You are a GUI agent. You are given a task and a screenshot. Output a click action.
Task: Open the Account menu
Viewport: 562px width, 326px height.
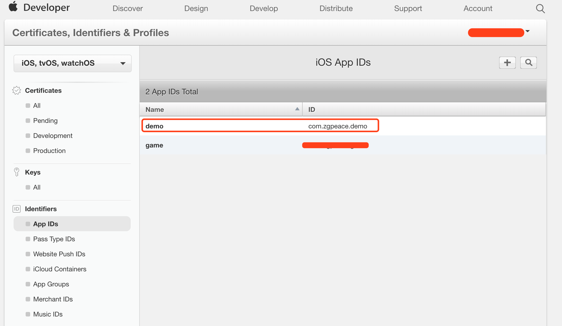[x=478, y=9]
